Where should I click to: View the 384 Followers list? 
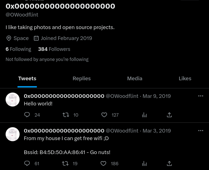click(54, 49)
